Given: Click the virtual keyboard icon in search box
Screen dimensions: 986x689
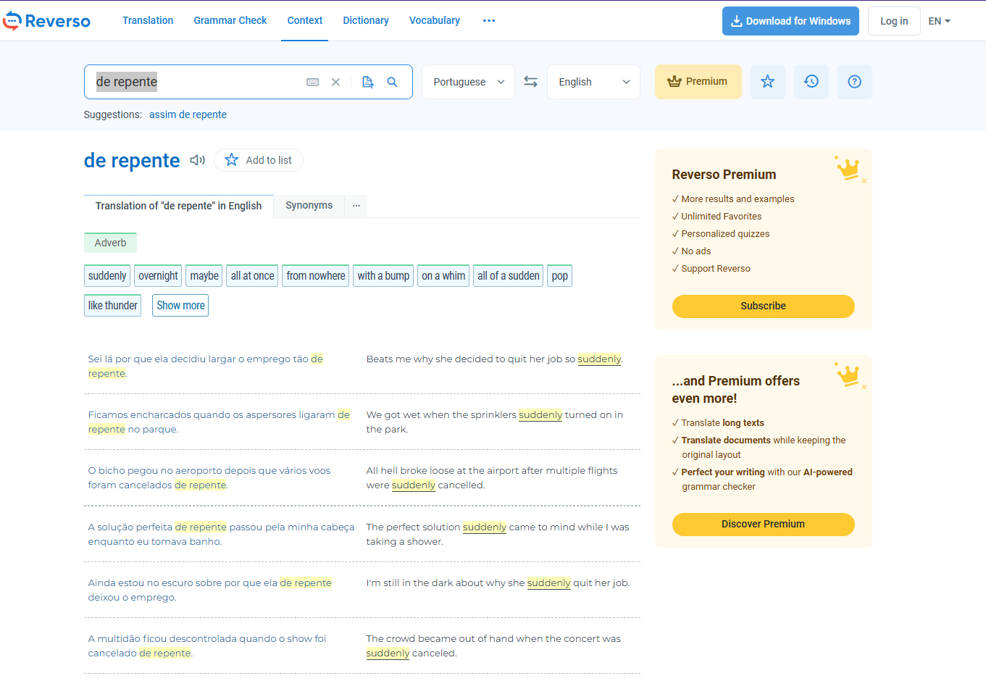Looking at the screenshot, I should [312, 82].
